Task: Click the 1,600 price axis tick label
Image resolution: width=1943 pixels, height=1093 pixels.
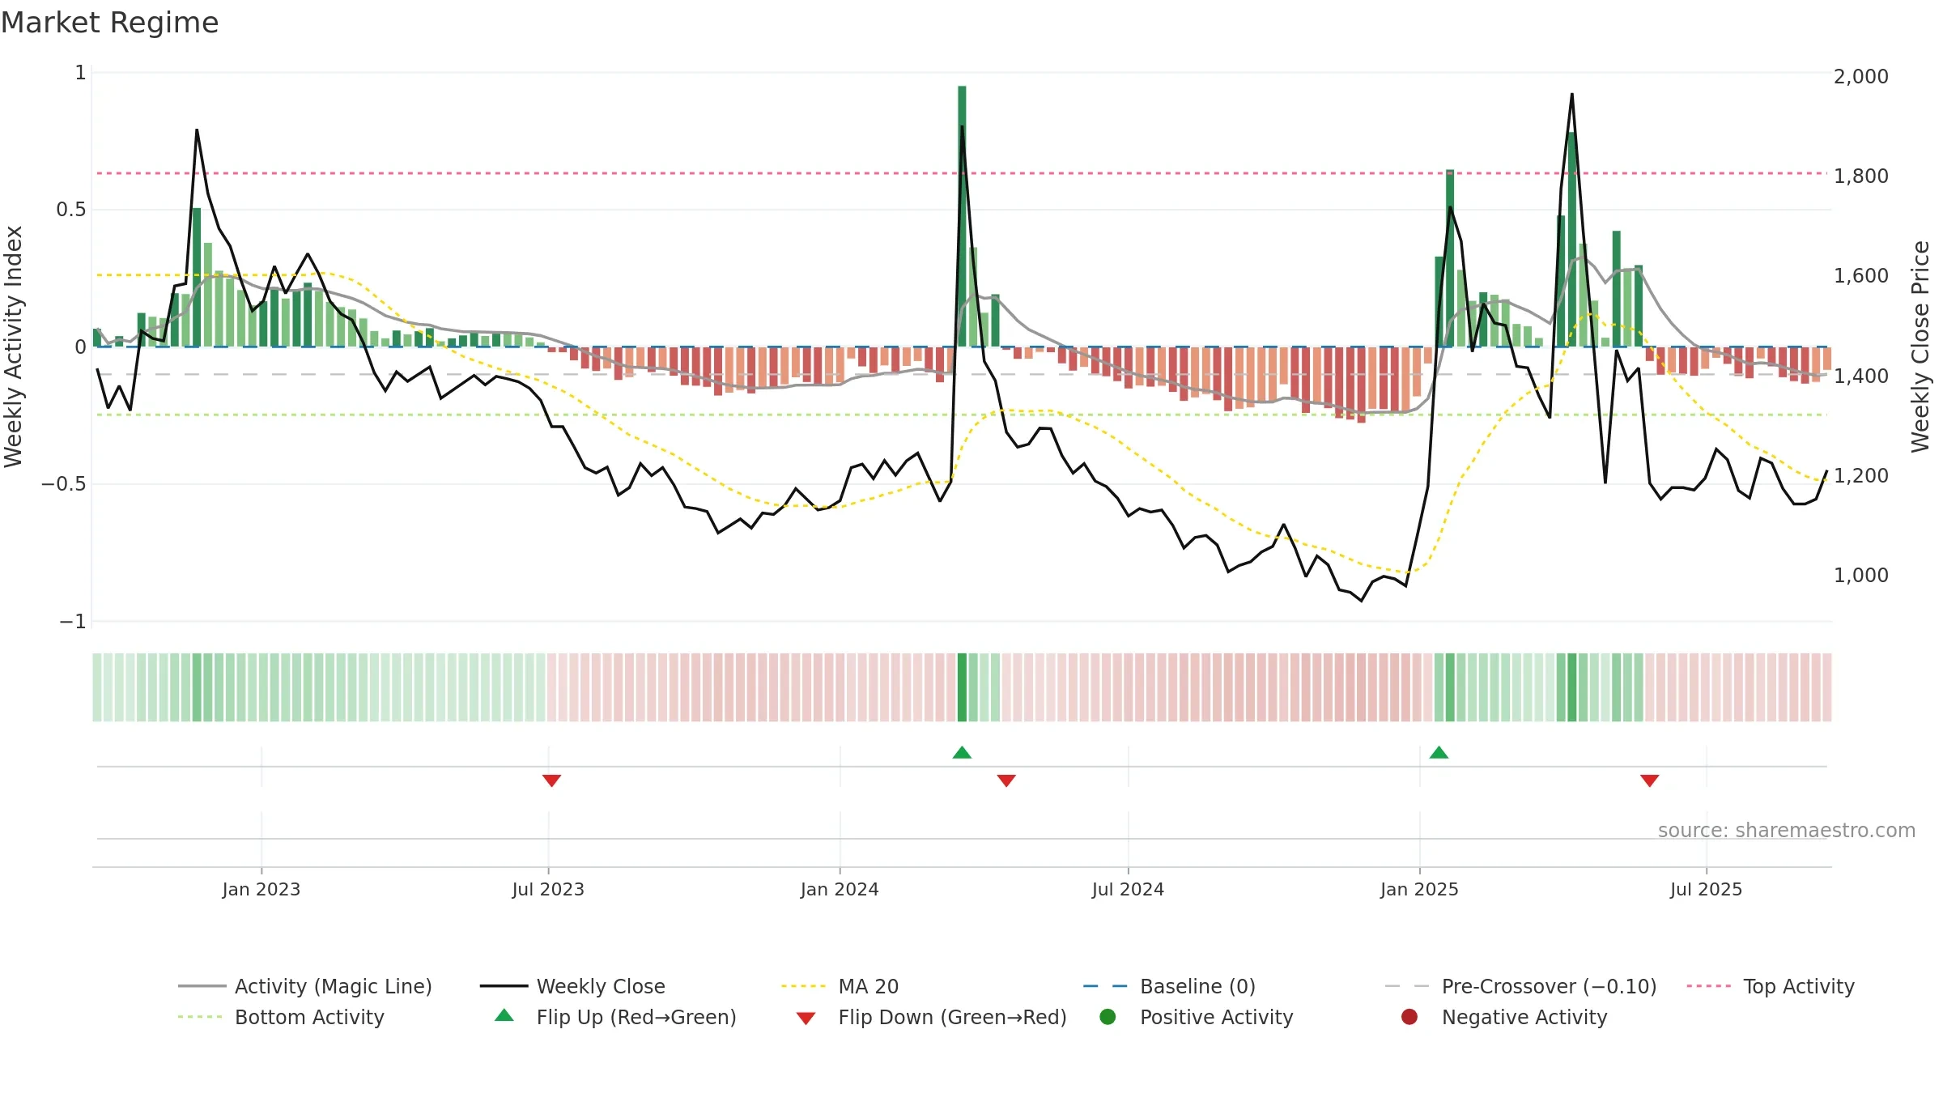Action: click(x=1861, y=275)
